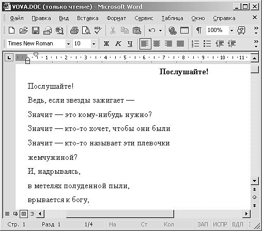The image size is (262, 231).
Task: Click the vertical scrollbar down arrow
Action: (254, 181)
